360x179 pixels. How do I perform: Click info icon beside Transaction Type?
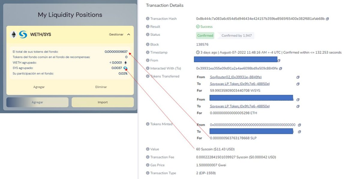click(x=148, y=173)
